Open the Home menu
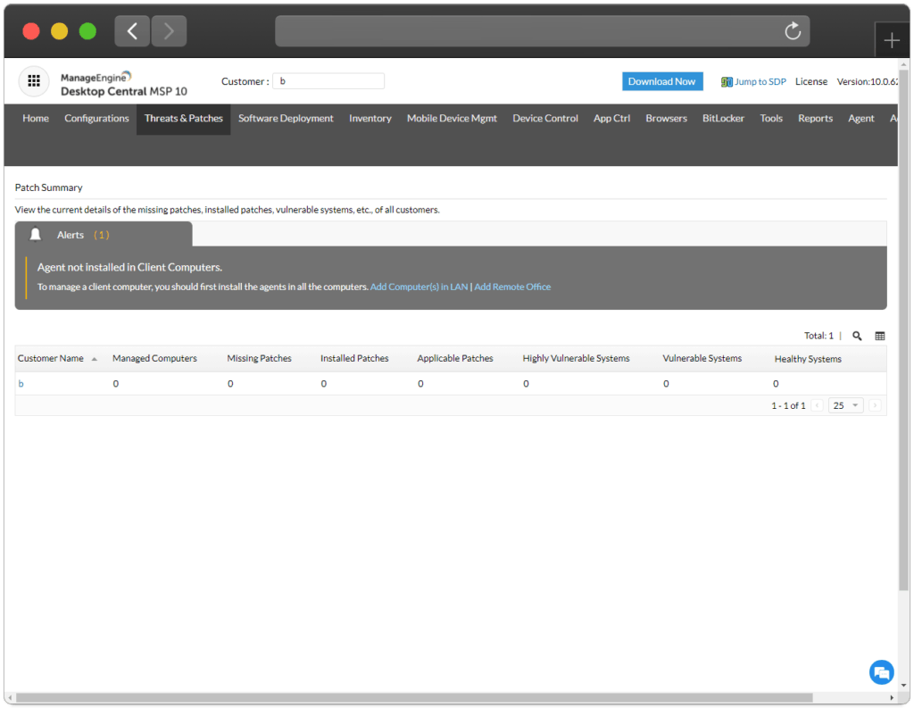The height and width of the screenshot is (708, 914). tap(36, 119)
